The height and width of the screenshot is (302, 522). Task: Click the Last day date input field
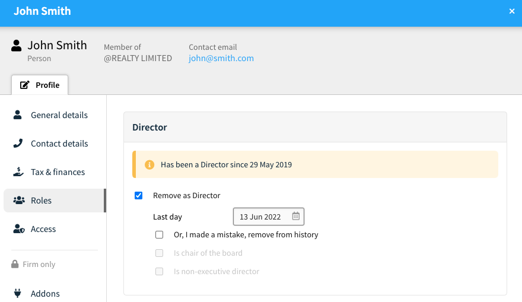pos(269,217)
